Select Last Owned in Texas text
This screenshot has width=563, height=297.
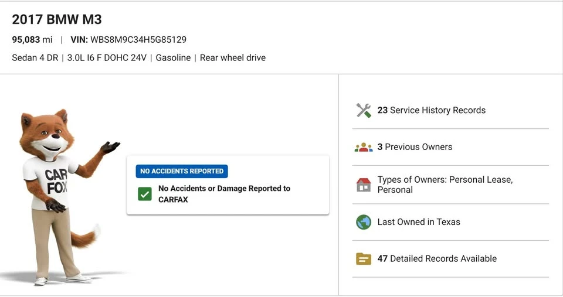(x=419, y=221)
